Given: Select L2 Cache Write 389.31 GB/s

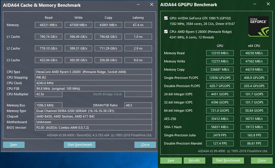Looking at the screenshot, I should point(78,48).
